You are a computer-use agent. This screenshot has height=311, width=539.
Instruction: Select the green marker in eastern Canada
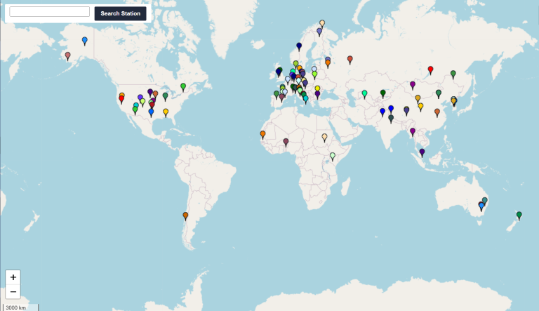183,87
